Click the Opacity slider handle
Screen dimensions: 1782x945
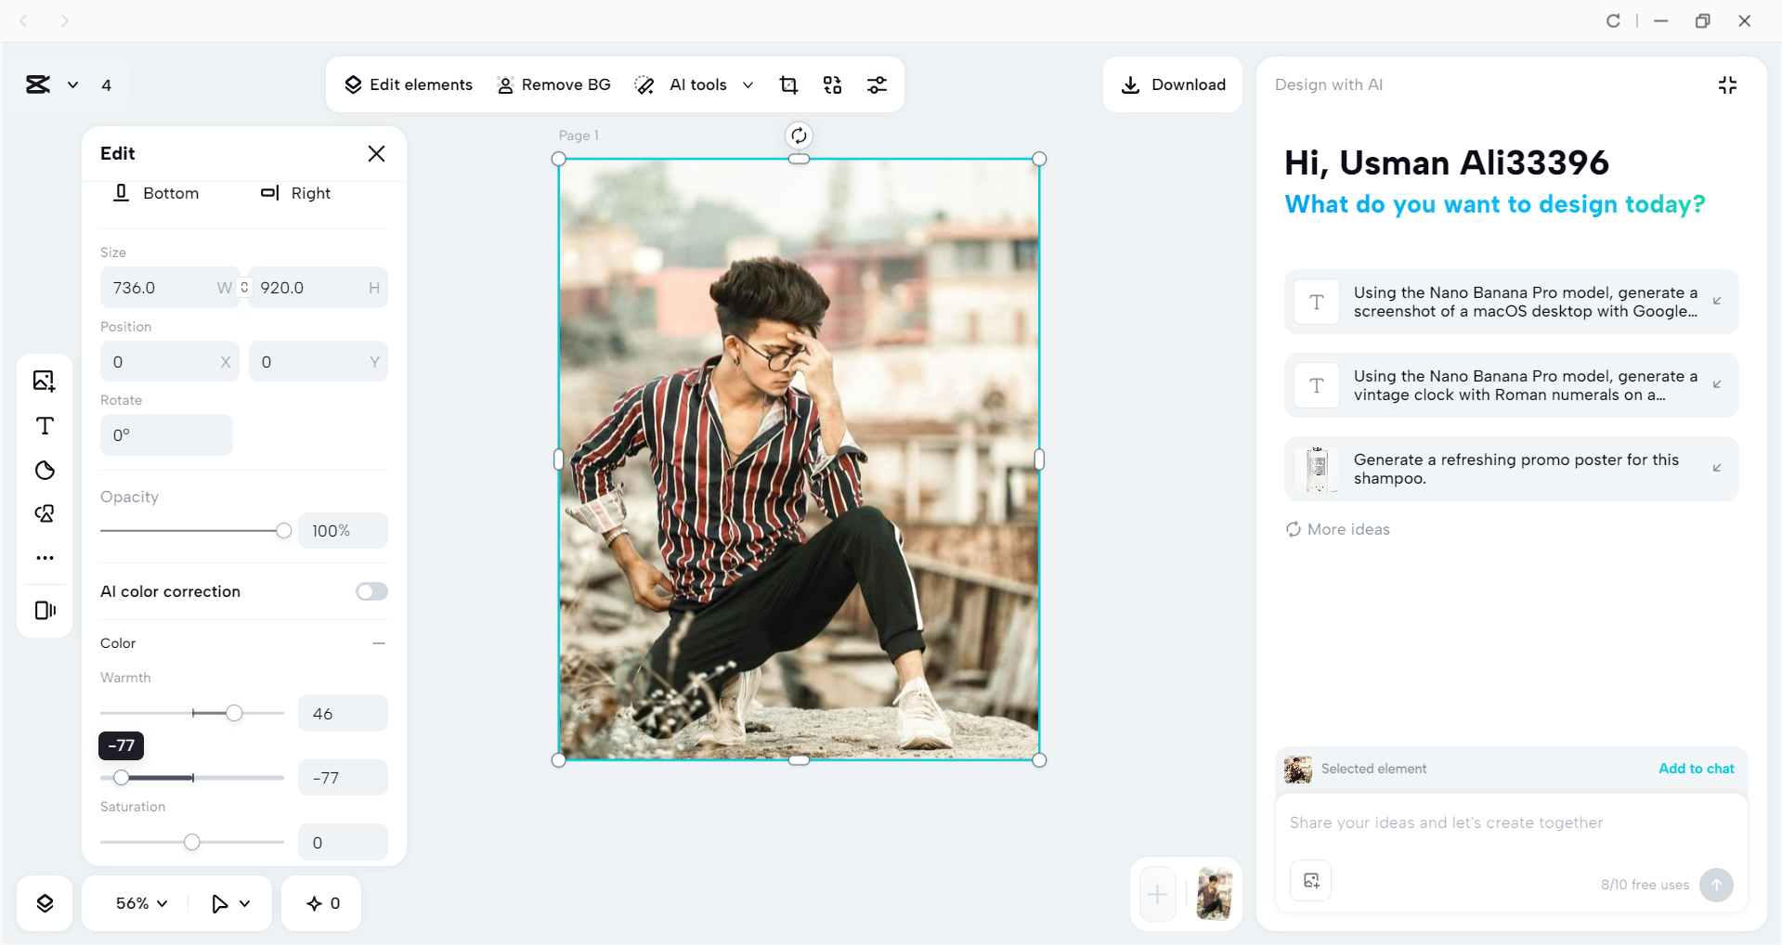pyautogui.click(x=283, y=531)
